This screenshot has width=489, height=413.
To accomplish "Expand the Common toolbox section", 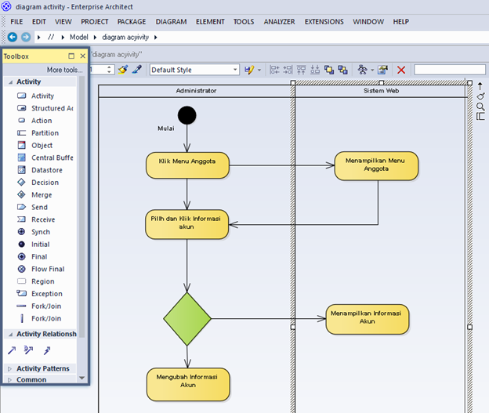I will click(x=10, y=380).
